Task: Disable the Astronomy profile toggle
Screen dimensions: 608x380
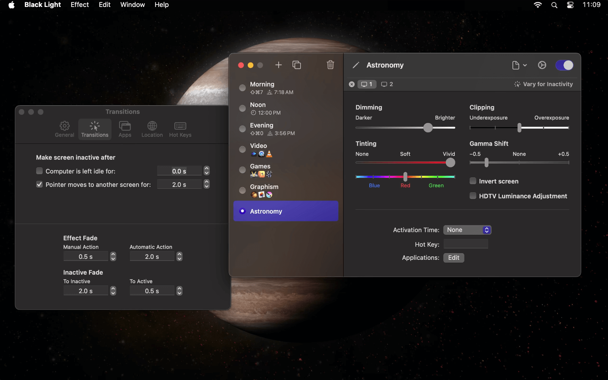Action: [x=564, y=65]
